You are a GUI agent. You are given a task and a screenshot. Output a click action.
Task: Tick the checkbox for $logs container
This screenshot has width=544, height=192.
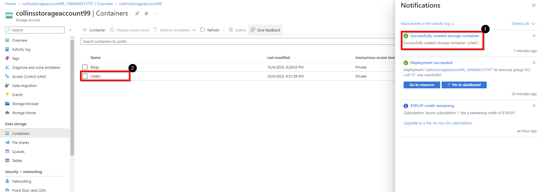[85, 67]
